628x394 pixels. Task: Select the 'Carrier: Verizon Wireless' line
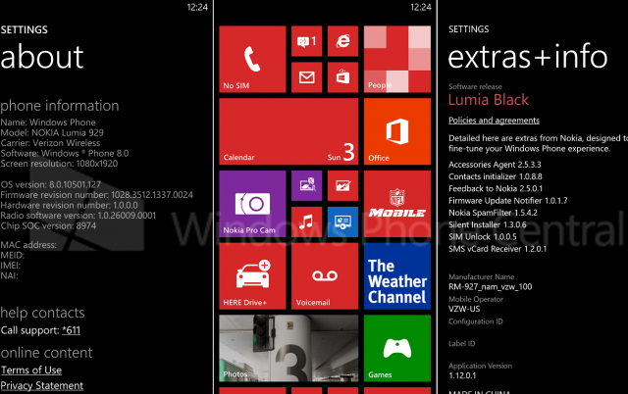tap(50, 143)
